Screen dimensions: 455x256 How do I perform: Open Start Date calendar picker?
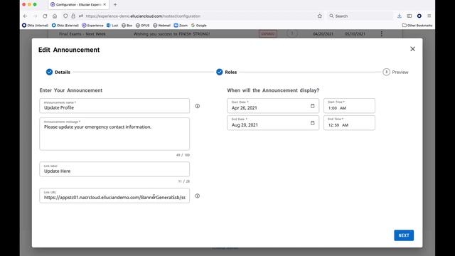pos(313,106)
